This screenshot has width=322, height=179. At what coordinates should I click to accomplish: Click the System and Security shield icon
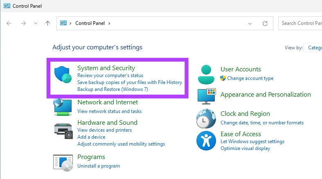63,75
